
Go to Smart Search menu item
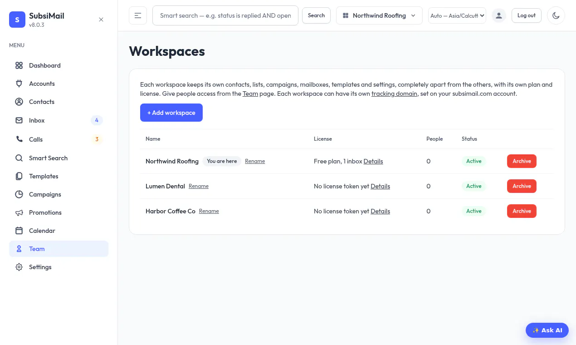coord(59,158)
